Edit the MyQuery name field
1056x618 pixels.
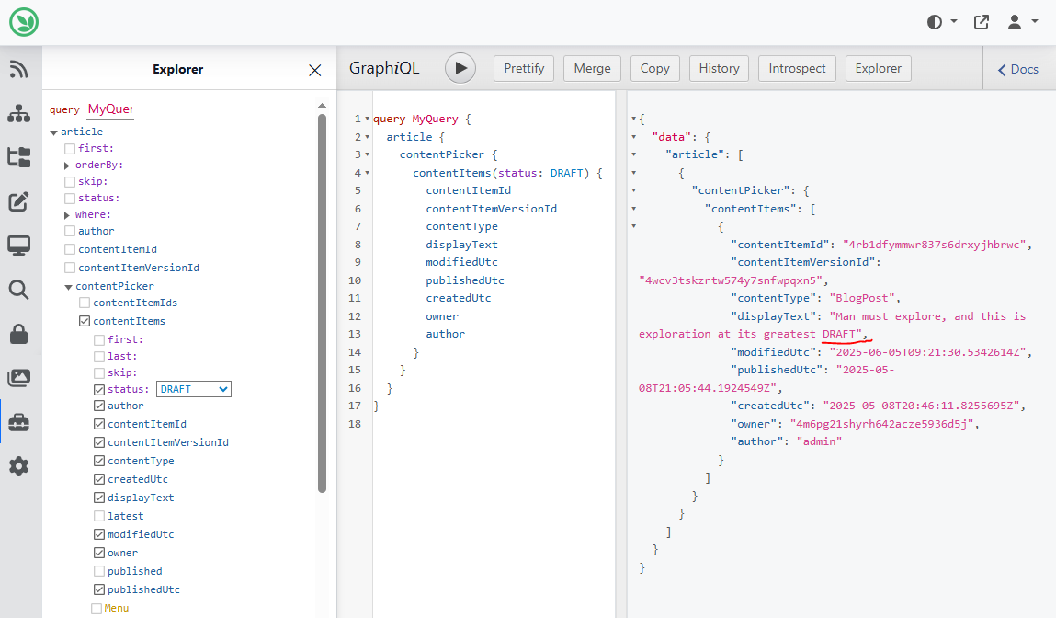point(110,109)
